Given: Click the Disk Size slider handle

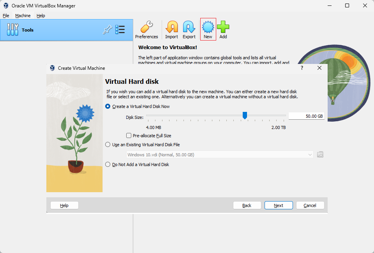Looking at the screenshot, I should pyautogui.click(x=245, y=115).
